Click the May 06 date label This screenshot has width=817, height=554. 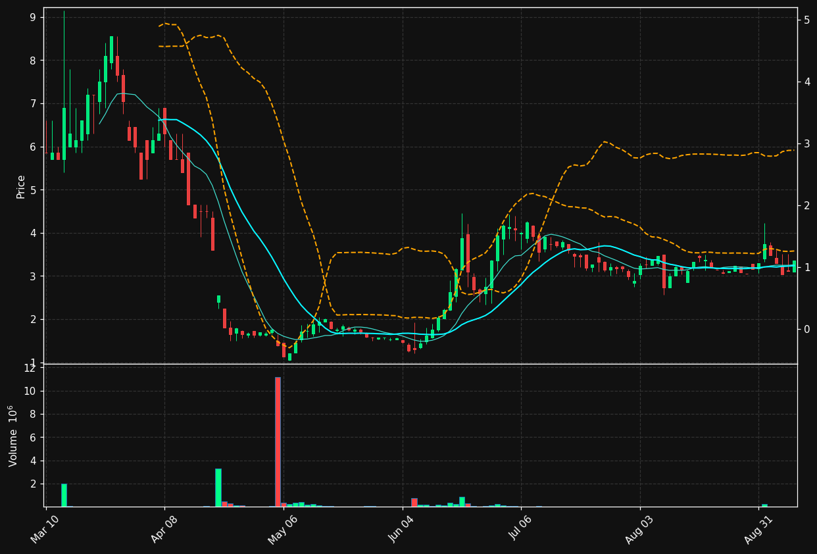pos(284,529)
